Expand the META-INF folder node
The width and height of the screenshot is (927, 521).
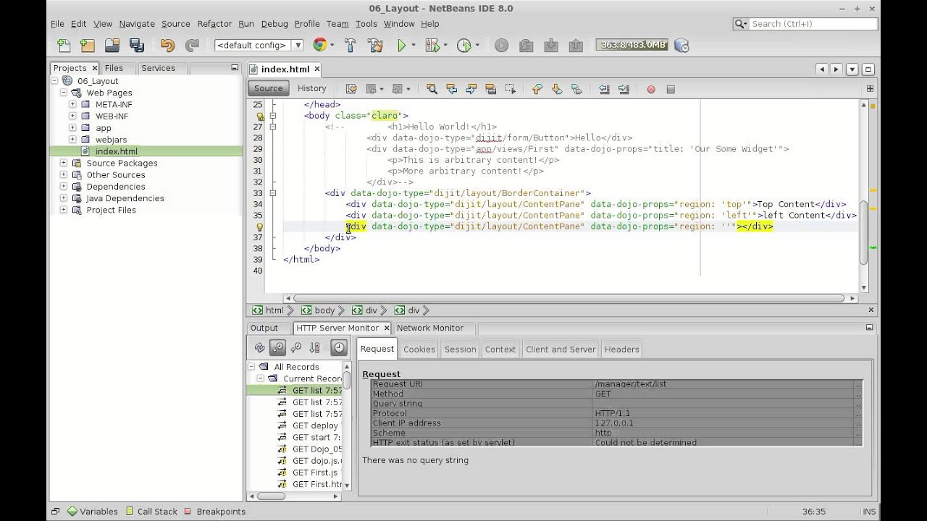pos(72,104)
